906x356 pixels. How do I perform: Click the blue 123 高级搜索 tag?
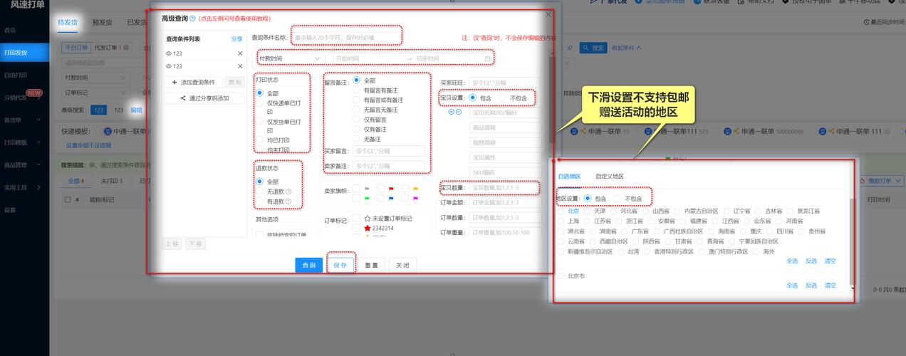pyautogui.click(x=99, y=110)
